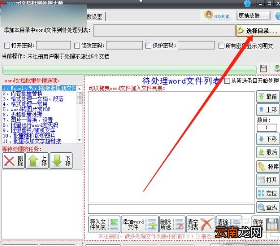Viewport: 280px width, 246px height.
Task: Click the options list scroll-up arrow
Action: click(79, 89)
